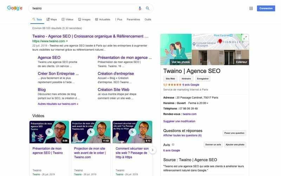
Task: Click Poser une question button
Action: [x=234, y=133]
